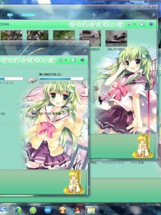The width and height of the screenshot is (161, 215).
Task: Open the BD-ROM drive icon
Action: click(32, 113)
